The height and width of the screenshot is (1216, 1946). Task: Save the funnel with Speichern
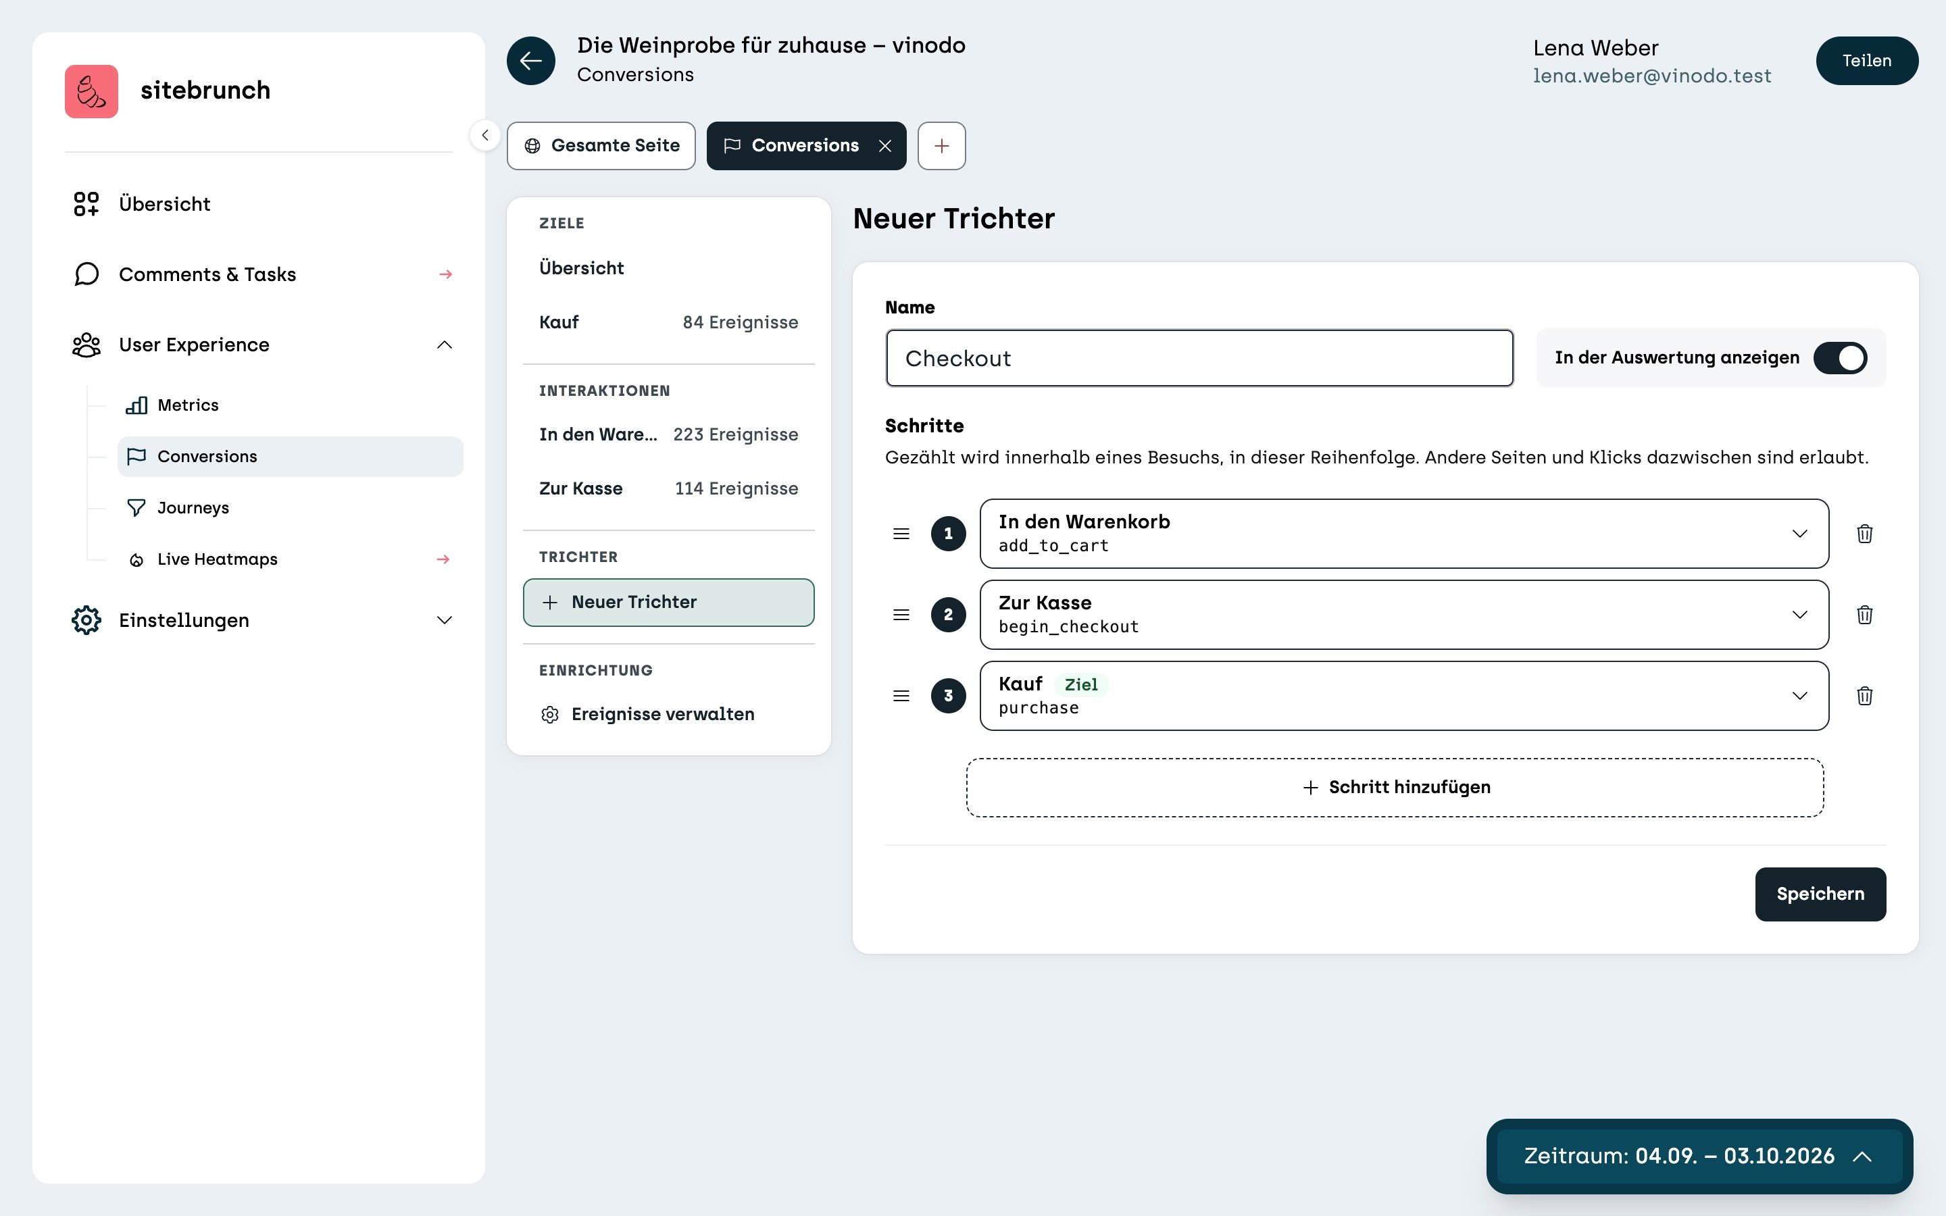click(x=1820, y=894)
